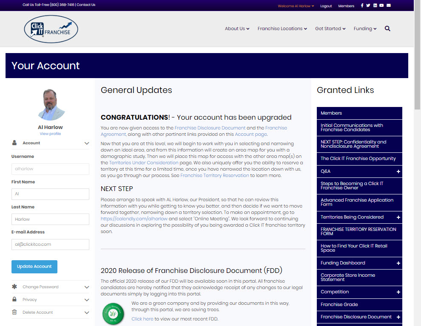
Task: Open NEXT STEP Confidentiality and Nondisclosure Agreement
Action: click(x=359, y=144)
